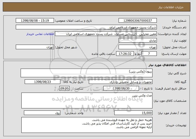Click the page header جزئیات اطلاعات نیاز

coord(171,7)
